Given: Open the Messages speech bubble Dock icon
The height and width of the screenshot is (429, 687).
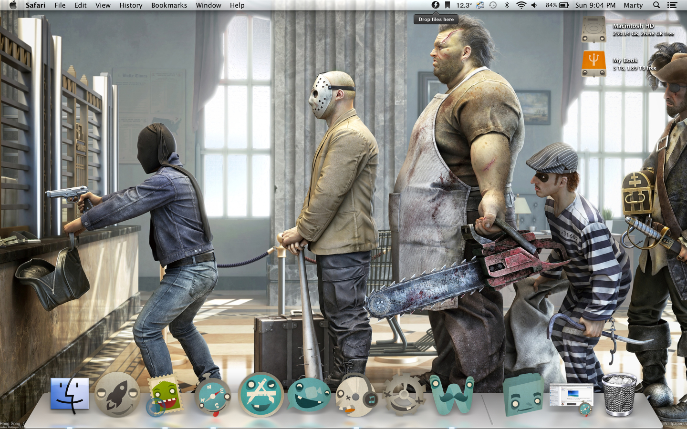Looking at the screenshot, I should pos(309,395).
